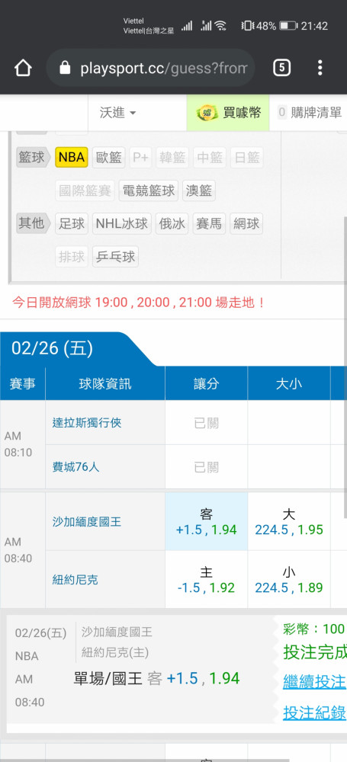Open the tab switcher showing 5 tabs

pyautogui.click(x=281, y=68)
